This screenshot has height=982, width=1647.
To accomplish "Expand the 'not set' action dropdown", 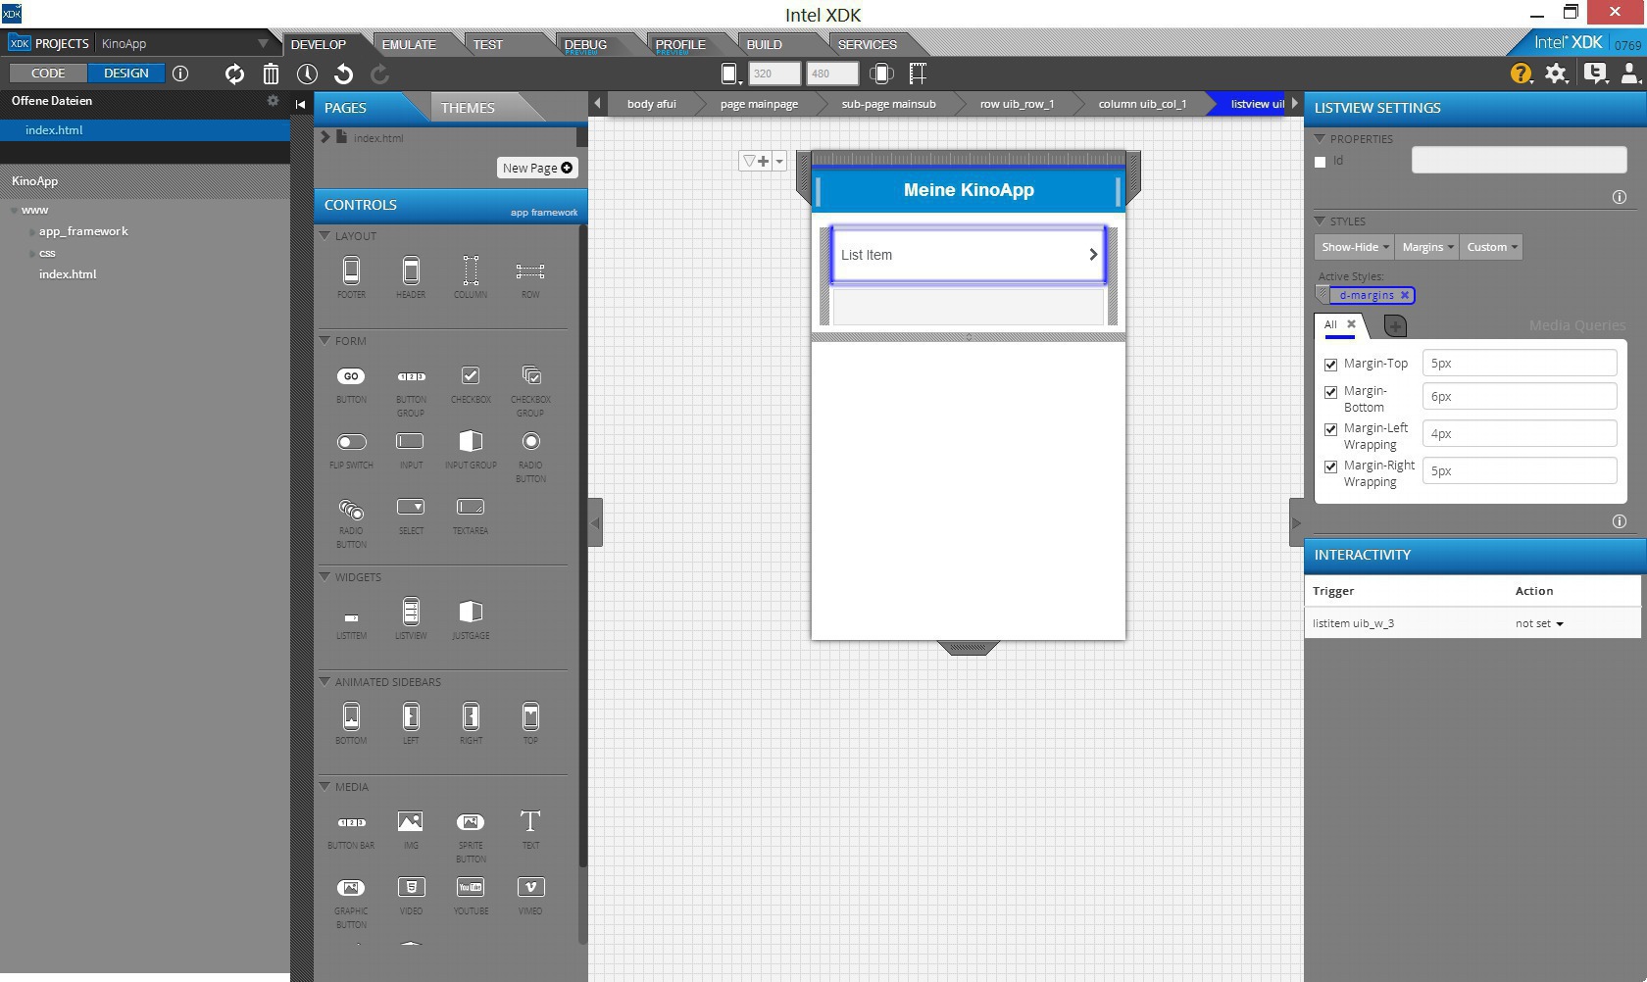I will pyautogui.click(x=1539, y=623).
